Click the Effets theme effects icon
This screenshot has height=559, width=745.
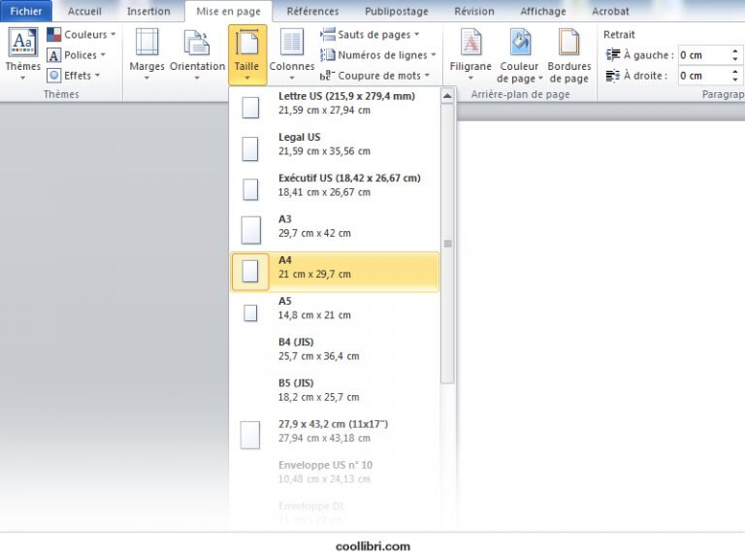[x=53, y=75]
